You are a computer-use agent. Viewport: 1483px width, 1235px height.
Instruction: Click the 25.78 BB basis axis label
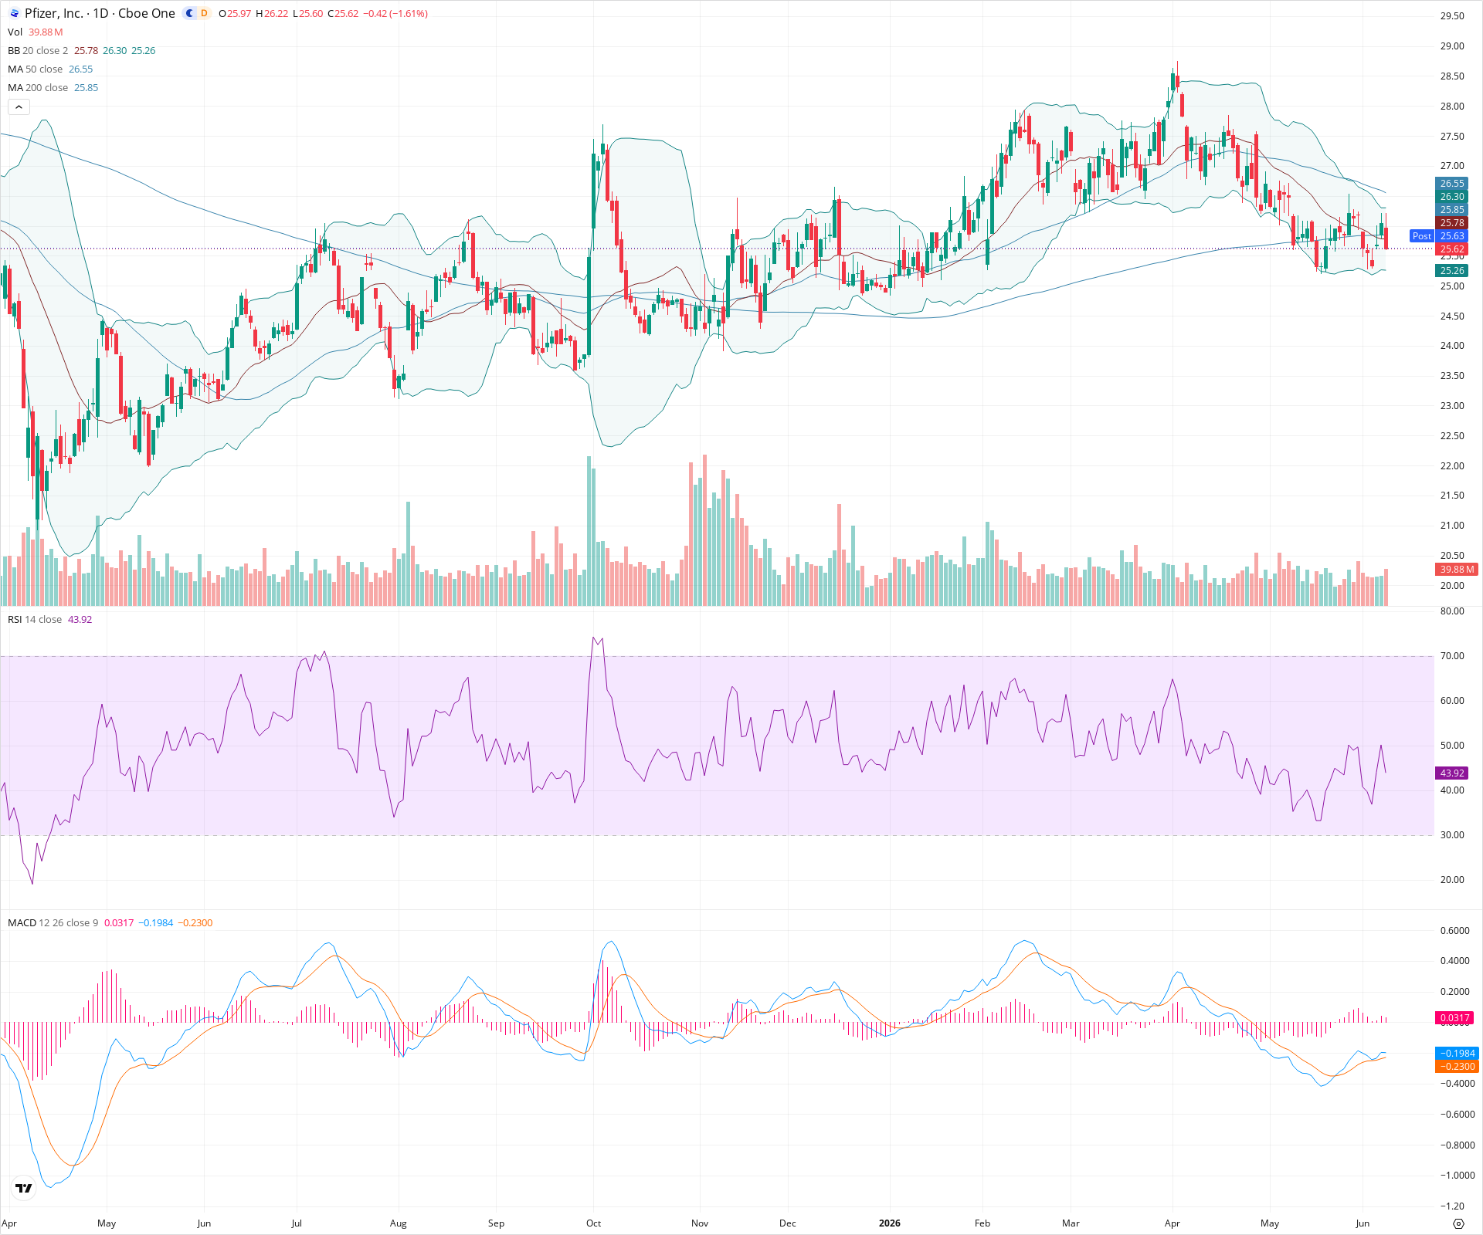coord(1452,223)
